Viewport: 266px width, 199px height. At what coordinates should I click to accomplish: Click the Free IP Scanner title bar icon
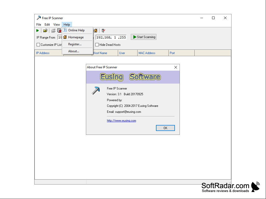point(39,18)
